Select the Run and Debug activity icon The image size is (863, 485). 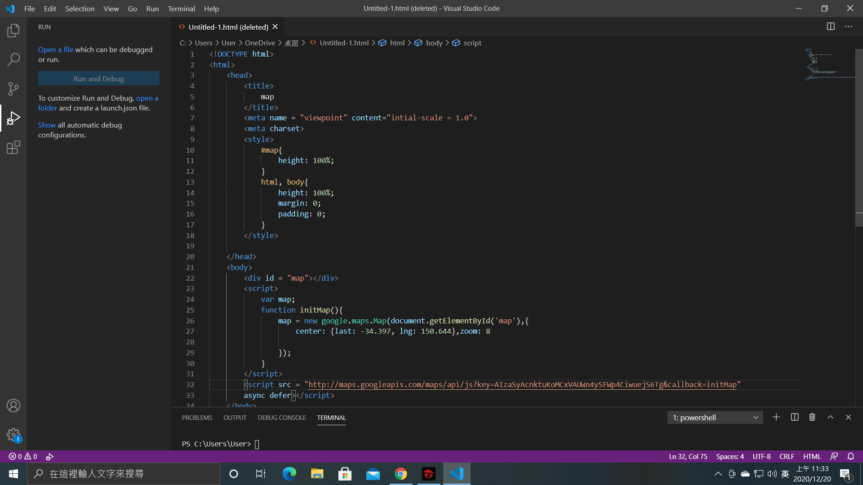tap(13, 118)
